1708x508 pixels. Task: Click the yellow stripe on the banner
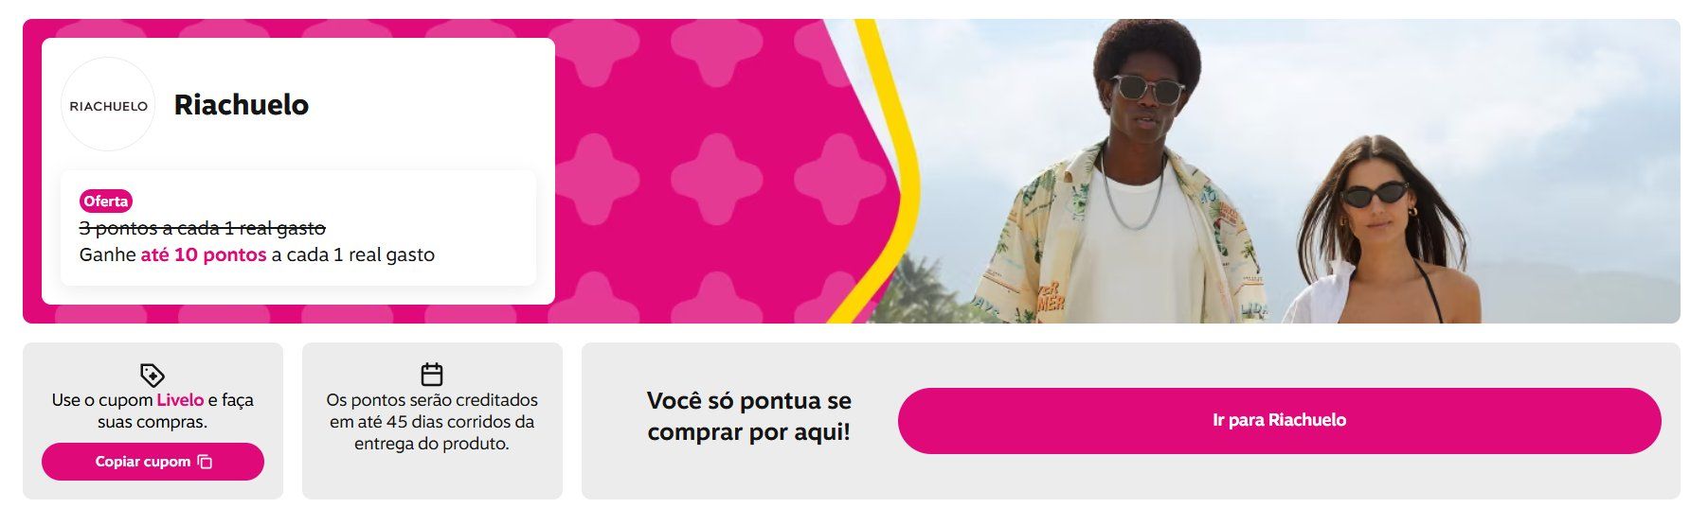pos(893,170)
